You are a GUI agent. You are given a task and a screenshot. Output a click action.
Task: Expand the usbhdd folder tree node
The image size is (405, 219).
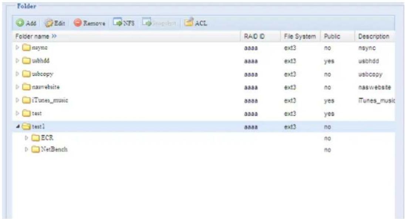pos(17,61)
